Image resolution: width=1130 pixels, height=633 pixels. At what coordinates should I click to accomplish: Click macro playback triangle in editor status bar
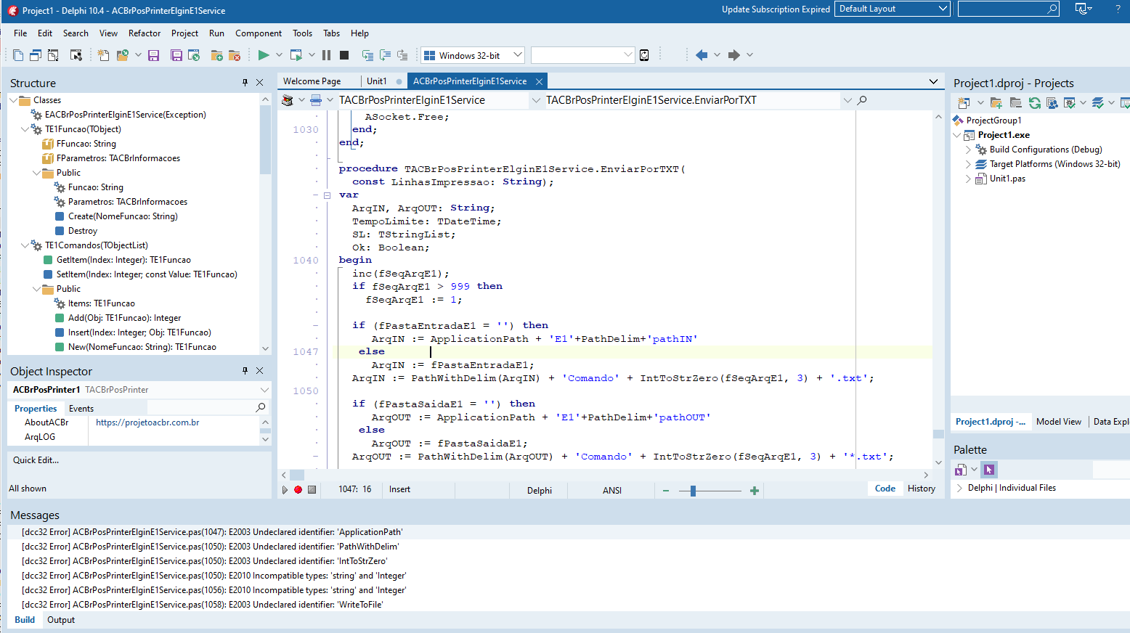click(285, 490)
